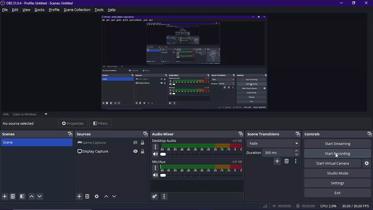Image resolution: width=373 pixels, height=210 pixels.
Task: Move the source down in the Sources panel
Action: (114, 196)
